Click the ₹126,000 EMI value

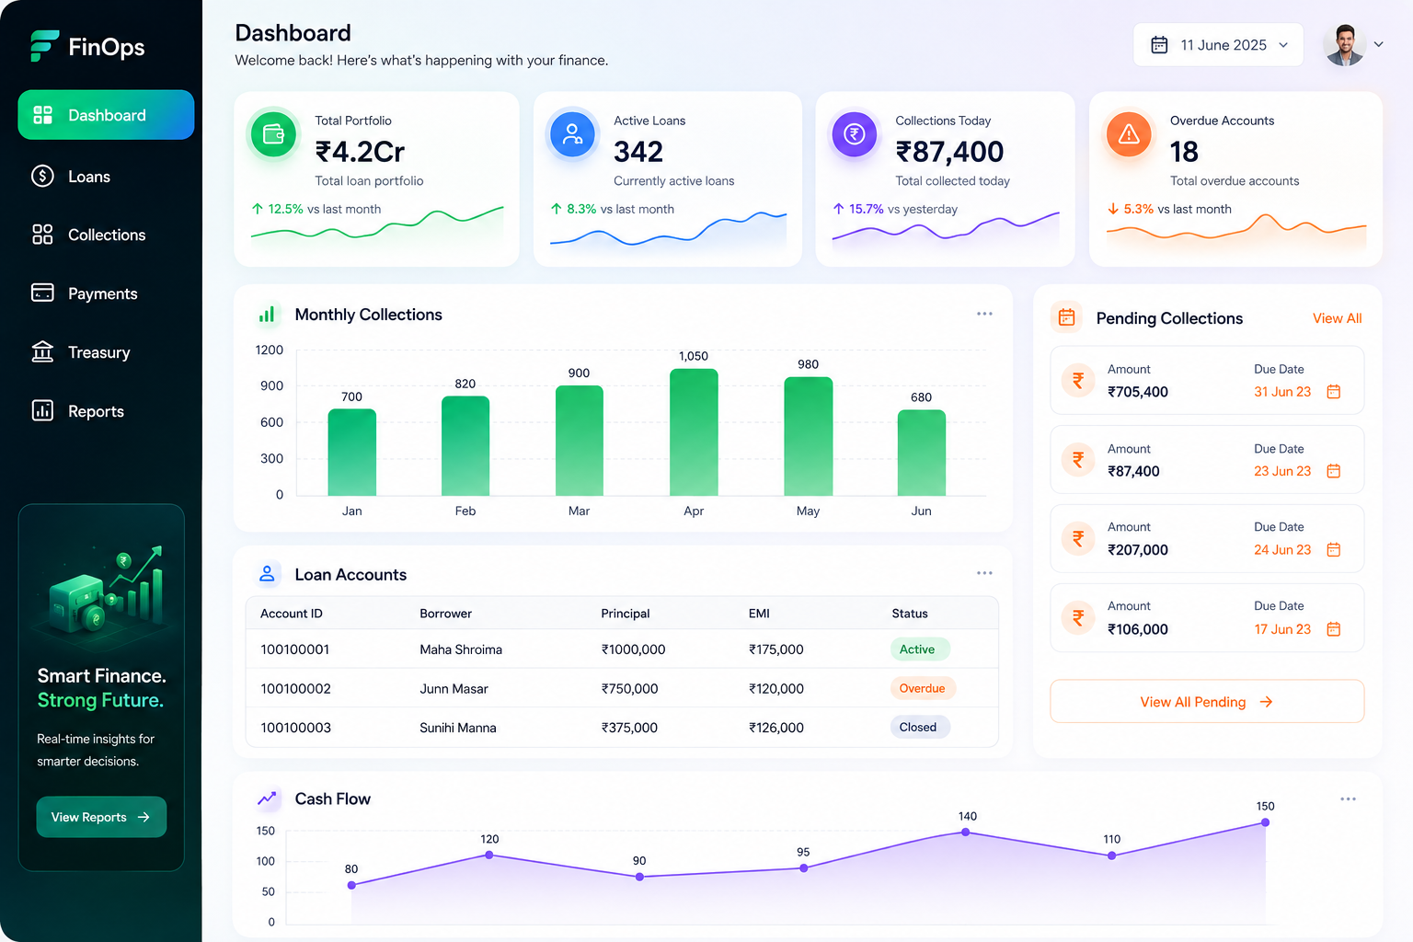coord(775,728)
